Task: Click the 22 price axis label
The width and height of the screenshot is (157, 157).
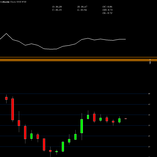Action: point(149,147)
